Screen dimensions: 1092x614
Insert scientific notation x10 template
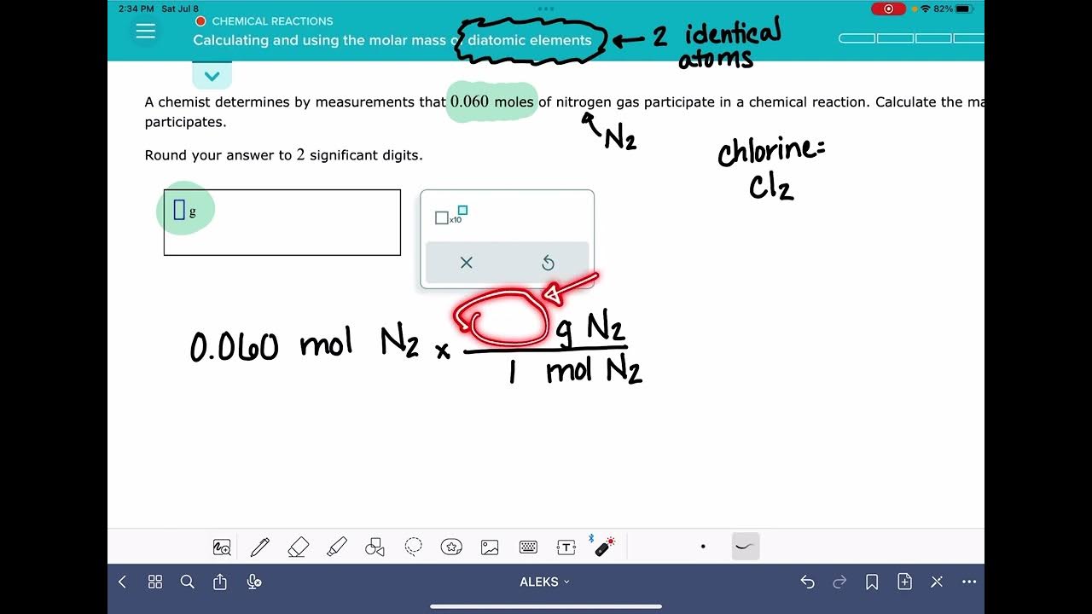click(451, 215)
